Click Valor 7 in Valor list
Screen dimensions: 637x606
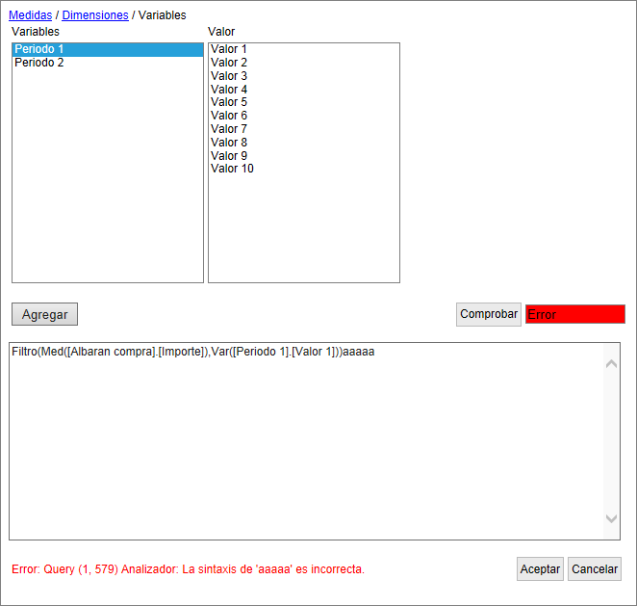coord(229,129)
